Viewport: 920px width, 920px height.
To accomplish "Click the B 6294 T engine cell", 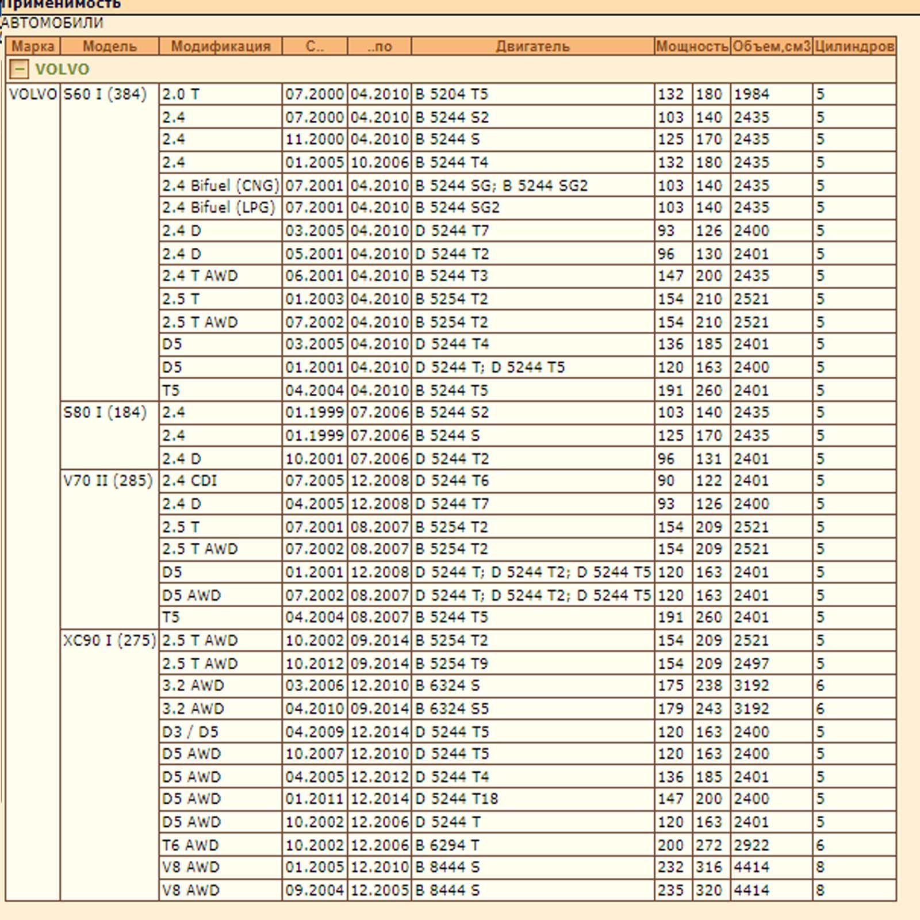I will click(x=533, y=845).
